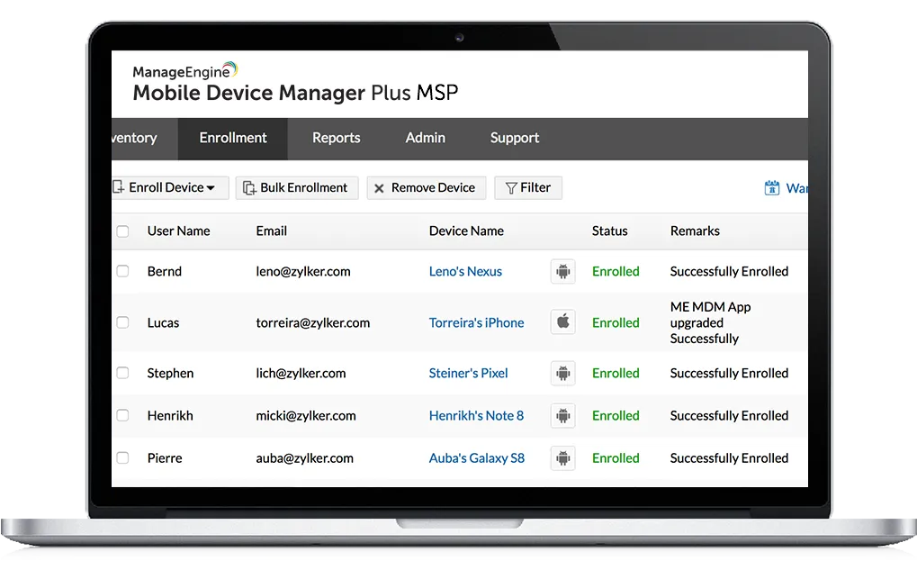Open the Enroll Device dropdown
Screen dimensions: 917x579
[169, 188]
